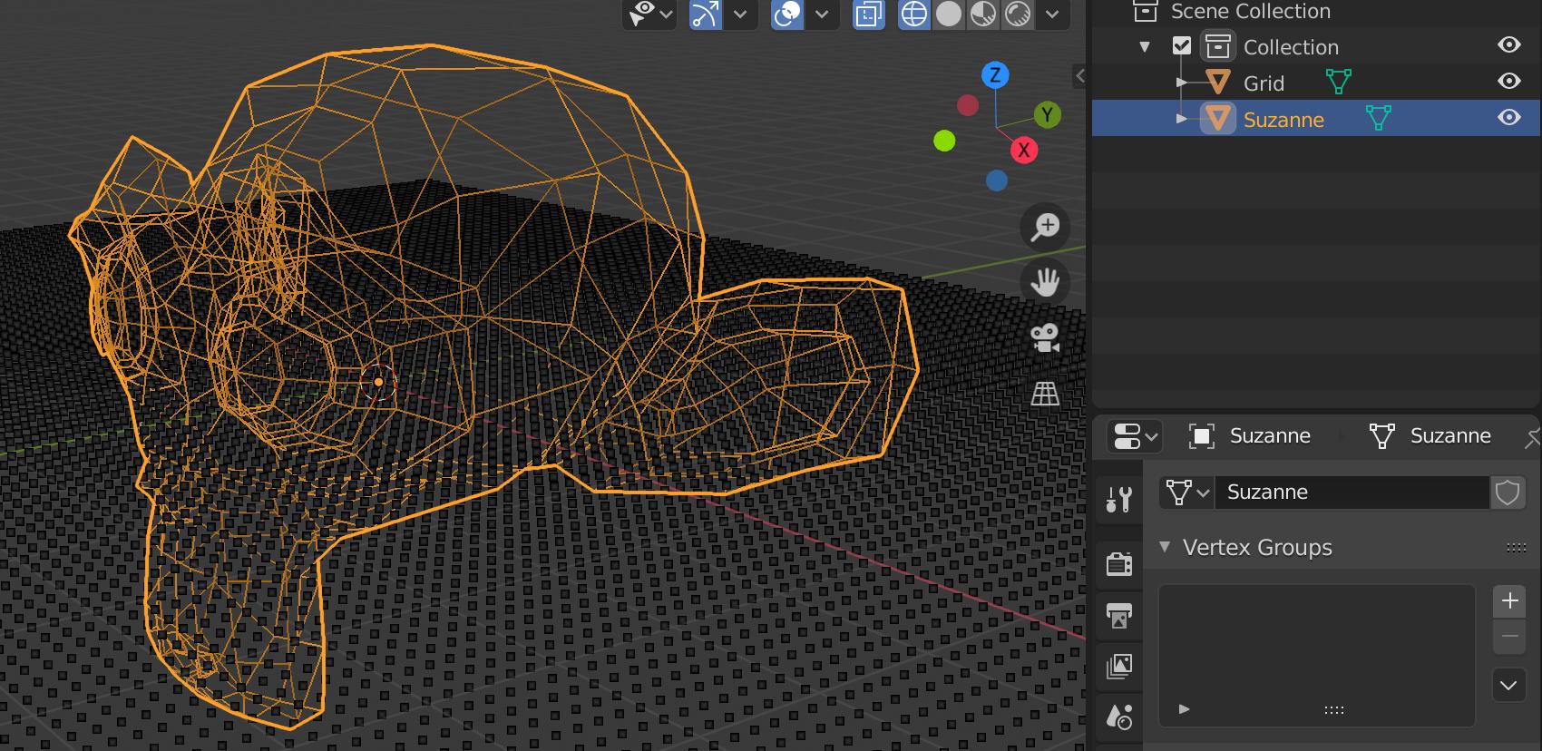This screenshot has width=1542, height=751.
Task: Toggle fake user shield for Suzanne mesh
Action: point(1508,493)
